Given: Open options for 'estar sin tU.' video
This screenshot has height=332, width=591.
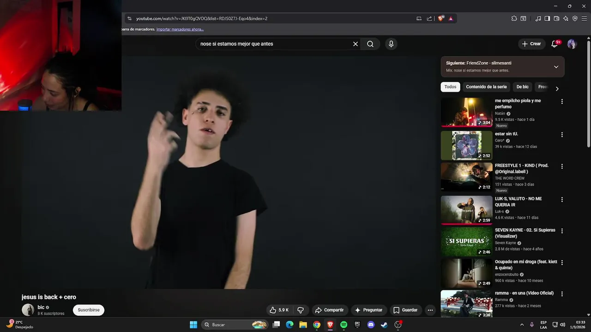Looking at the screenshot, I should pos(562,135).
